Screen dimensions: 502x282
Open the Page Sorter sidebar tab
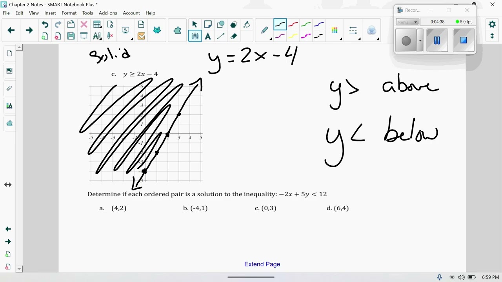coord(9,53)
